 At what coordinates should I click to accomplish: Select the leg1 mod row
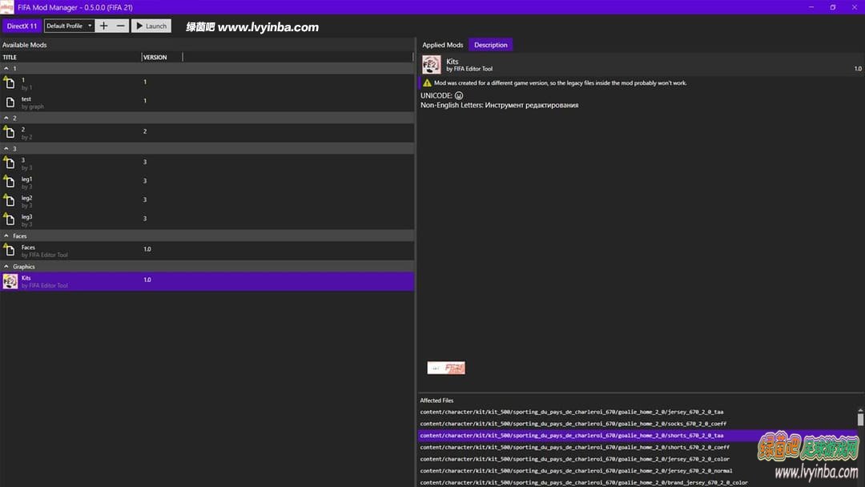tap(207, 182)
